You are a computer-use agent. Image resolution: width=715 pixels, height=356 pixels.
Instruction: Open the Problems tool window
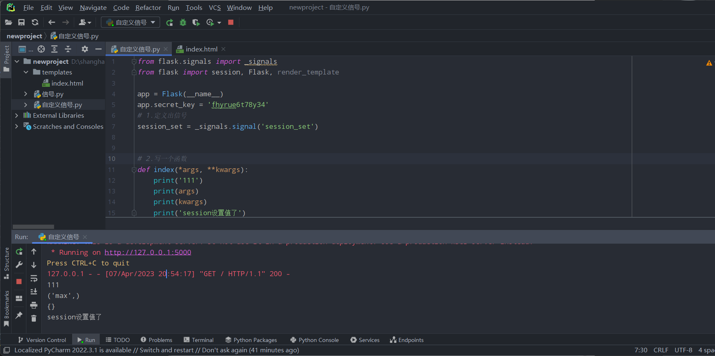pos(157,340)
